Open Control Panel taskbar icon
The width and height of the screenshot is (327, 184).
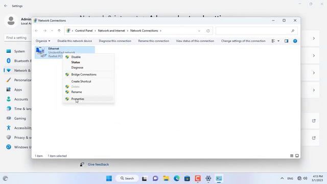(x=219, y=178)
